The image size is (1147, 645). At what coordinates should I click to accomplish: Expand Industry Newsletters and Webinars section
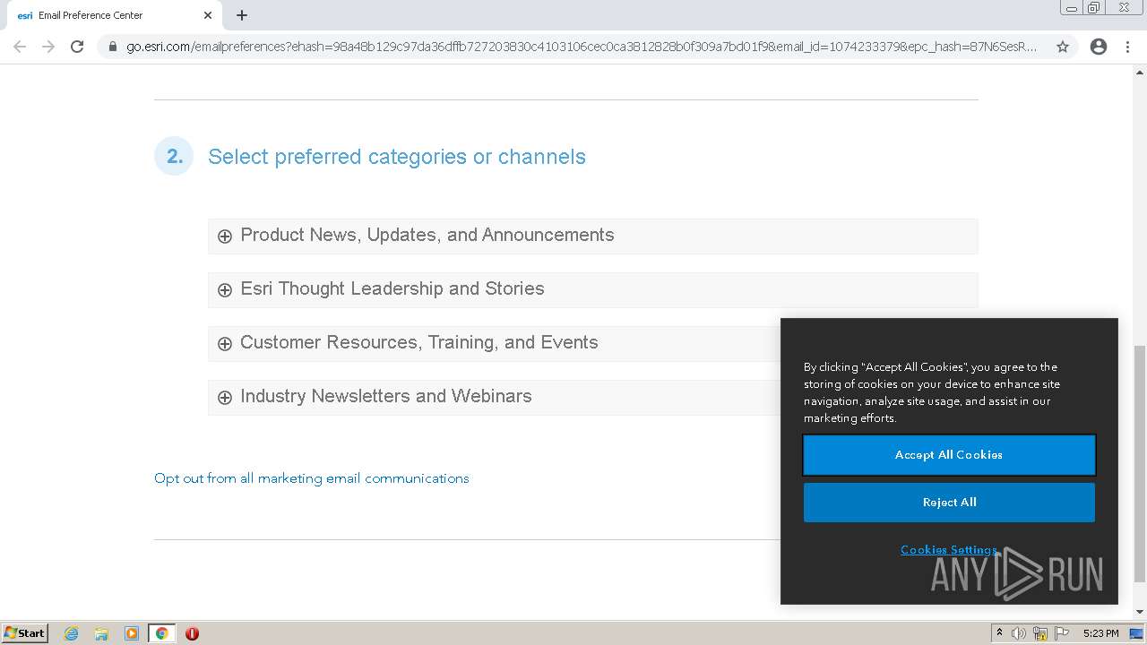pyautogui.click(x=225, y=398)
